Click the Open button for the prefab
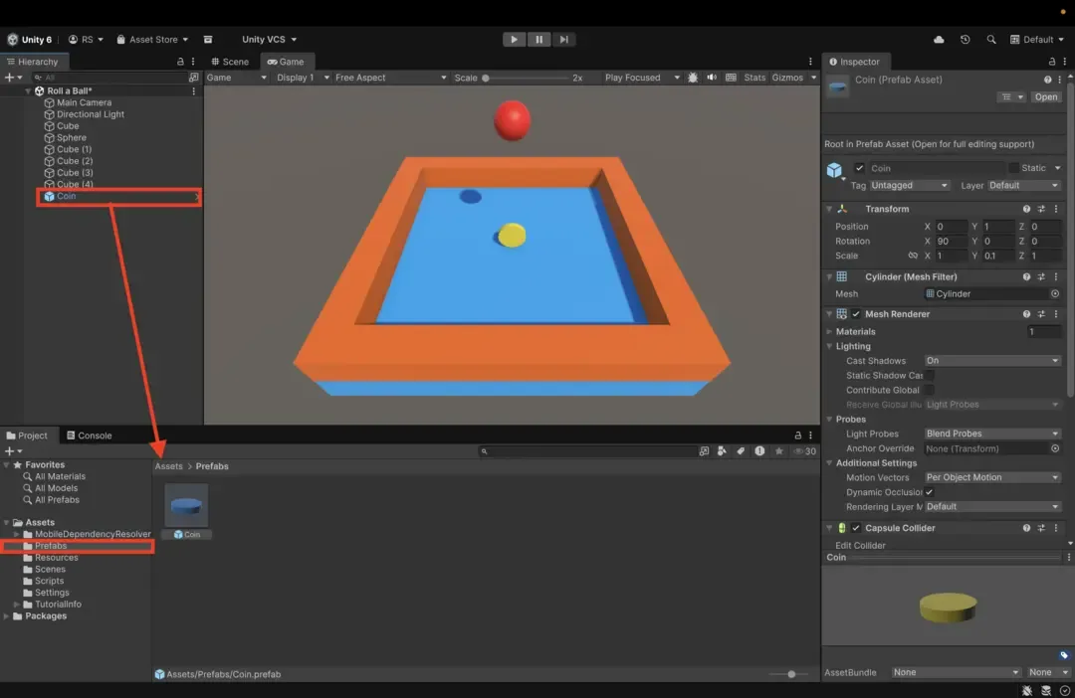 [x=1045, y=96]
